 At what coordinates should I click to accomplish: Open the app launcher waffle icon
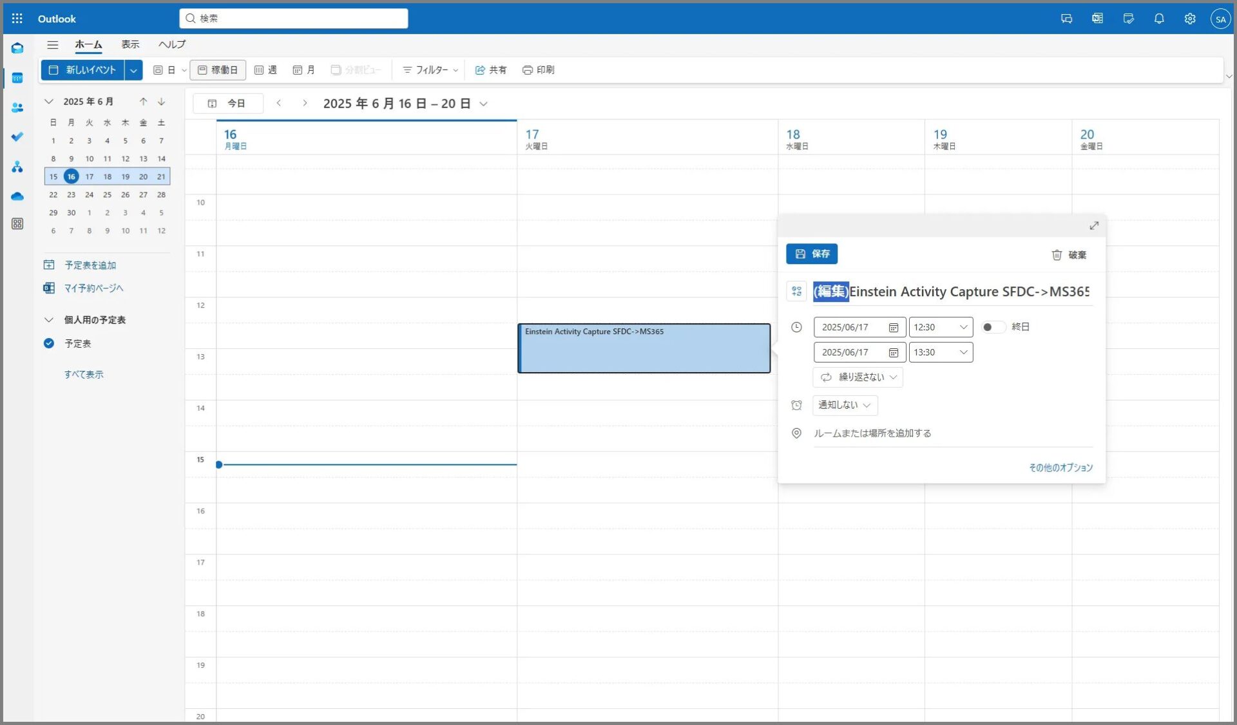tap(17, 19)
